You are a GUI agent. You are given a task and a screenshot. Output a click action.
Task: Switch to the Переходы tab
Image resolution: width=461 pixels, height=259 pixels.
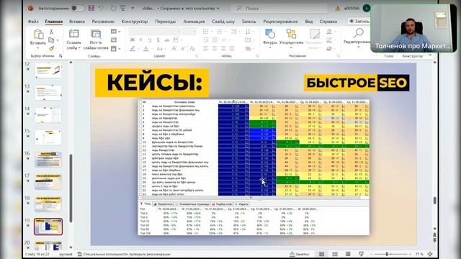click(166, 22)
